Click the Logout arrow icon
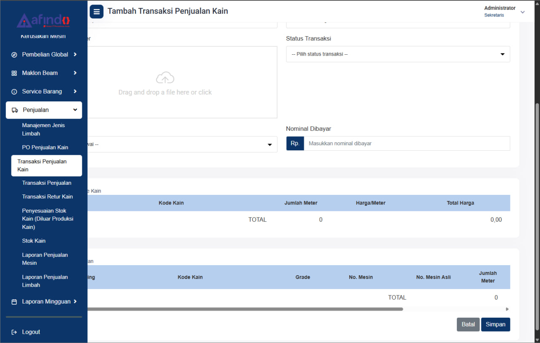Viewport: 540px width, 343px height. tap(14, 332)
